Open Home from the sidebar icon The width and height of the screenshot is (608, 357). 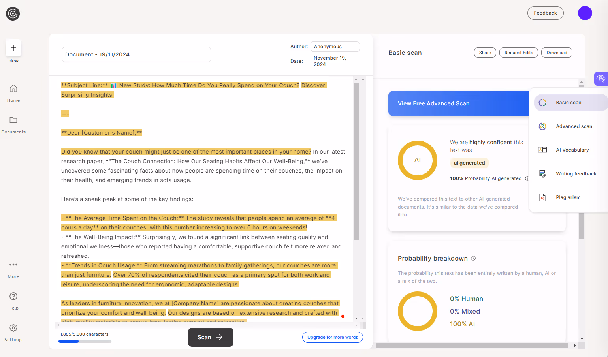coord(13,88)
